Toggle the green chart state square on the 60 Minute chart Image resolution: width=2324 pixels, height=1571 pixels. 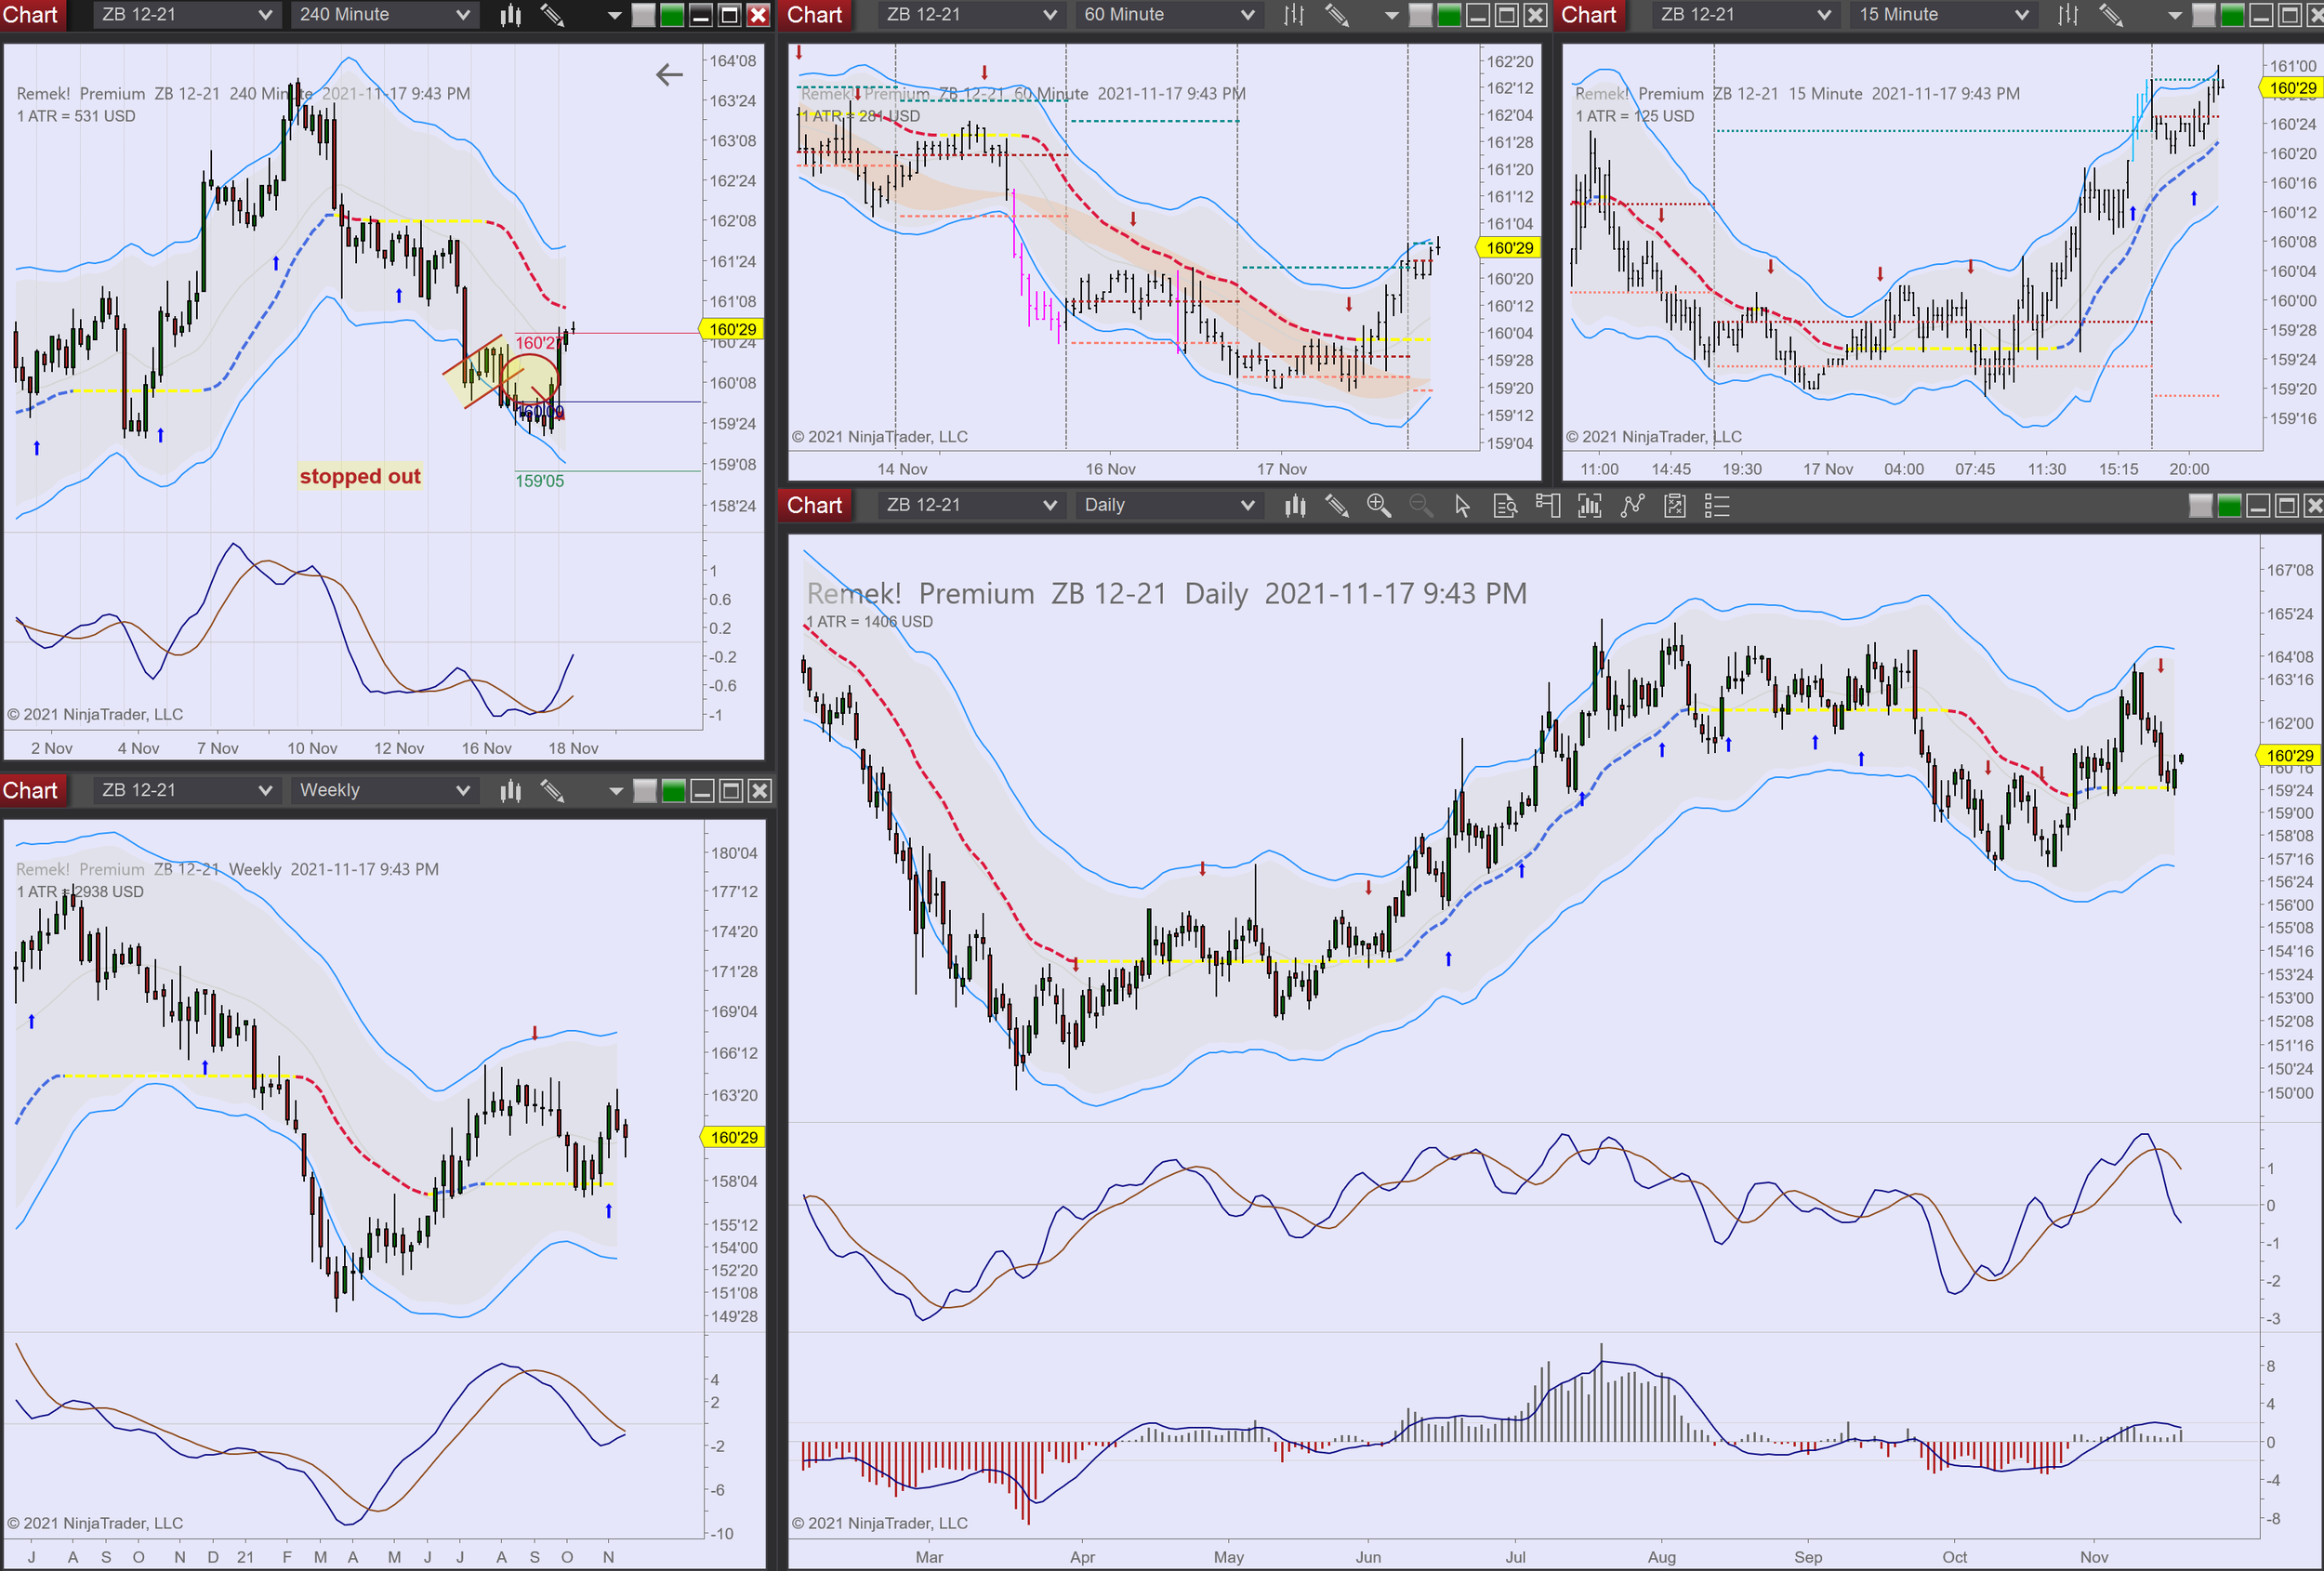point(1450,15)
